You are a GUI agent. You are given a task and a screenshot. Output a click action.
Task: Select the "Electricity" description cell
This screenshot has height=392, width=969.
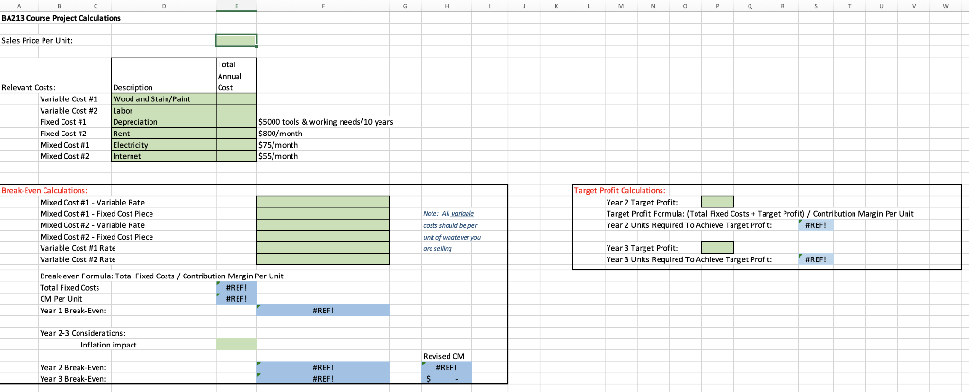tap(164, 145)
